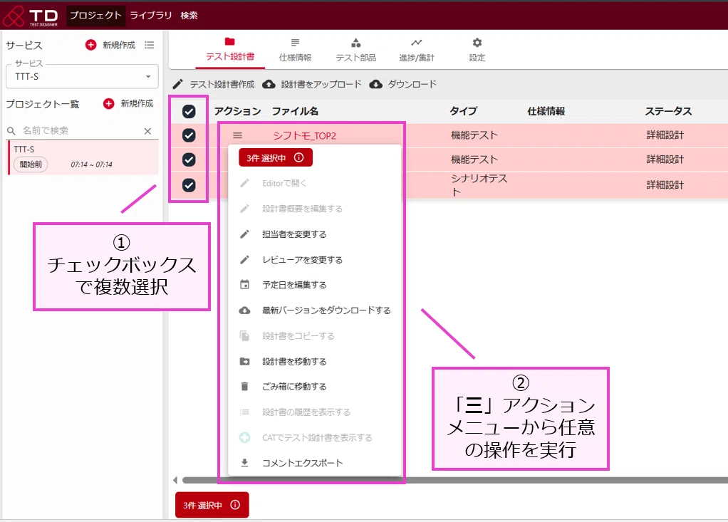Click pencil icon beside 設計書概要を編集する
Image resolution: width=728 pixels, height=522 pixels.
click(x=244, y=209)
